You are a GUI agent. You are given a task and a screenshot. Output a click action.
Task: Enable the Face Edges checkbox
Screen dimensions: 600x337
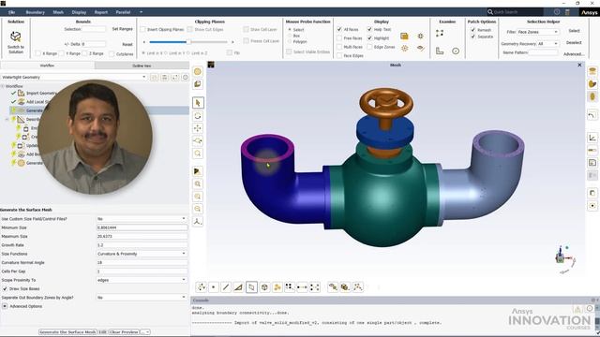[339, 55]
